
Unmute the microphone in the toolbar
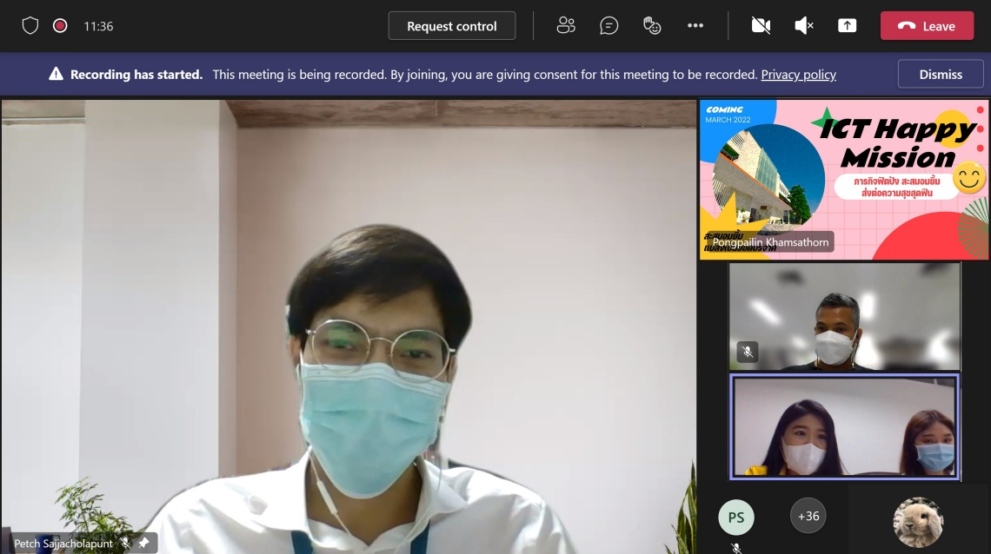click(x=804, y=26)
